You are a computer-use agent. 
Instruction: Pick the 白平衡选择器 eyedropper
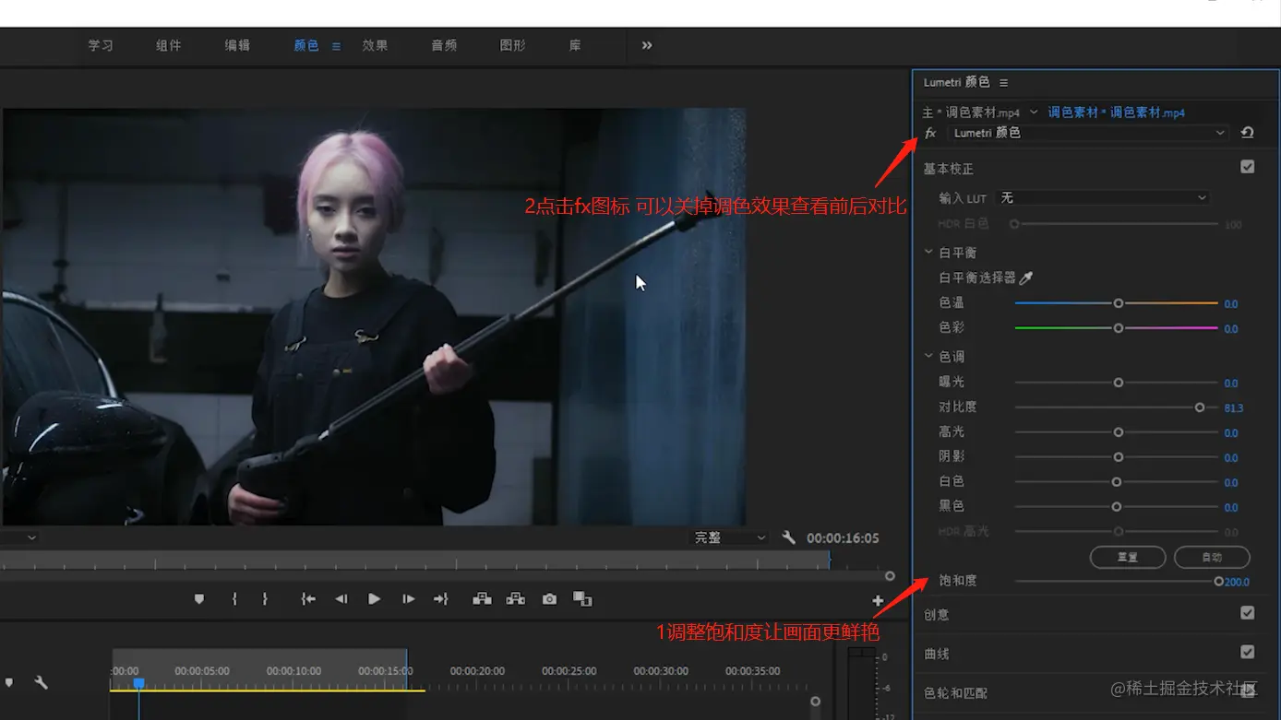1025,277
